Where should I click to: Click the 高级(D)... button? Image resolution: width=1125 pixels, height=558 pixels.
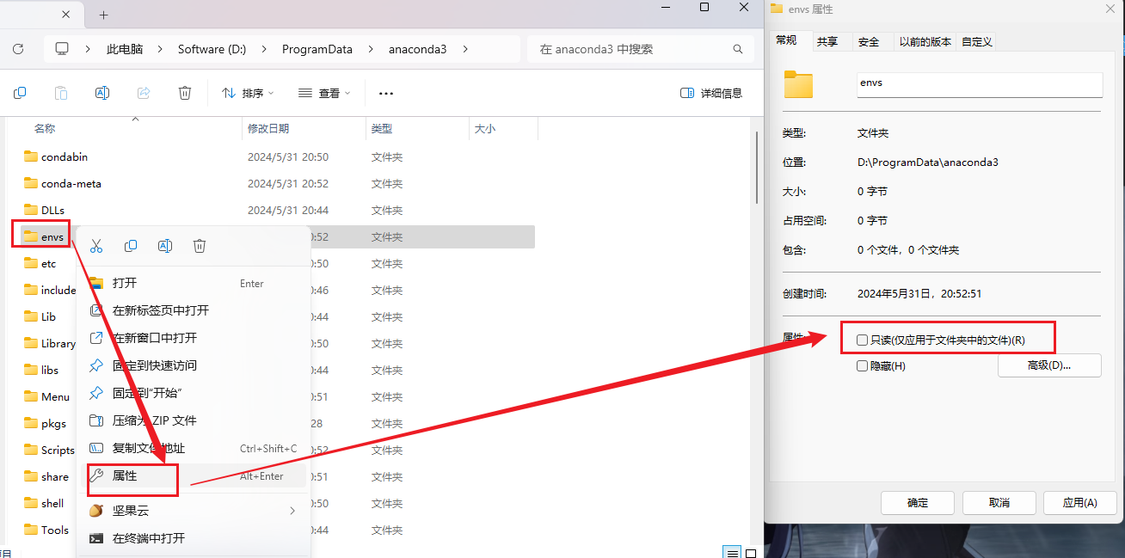(1049, 365)
